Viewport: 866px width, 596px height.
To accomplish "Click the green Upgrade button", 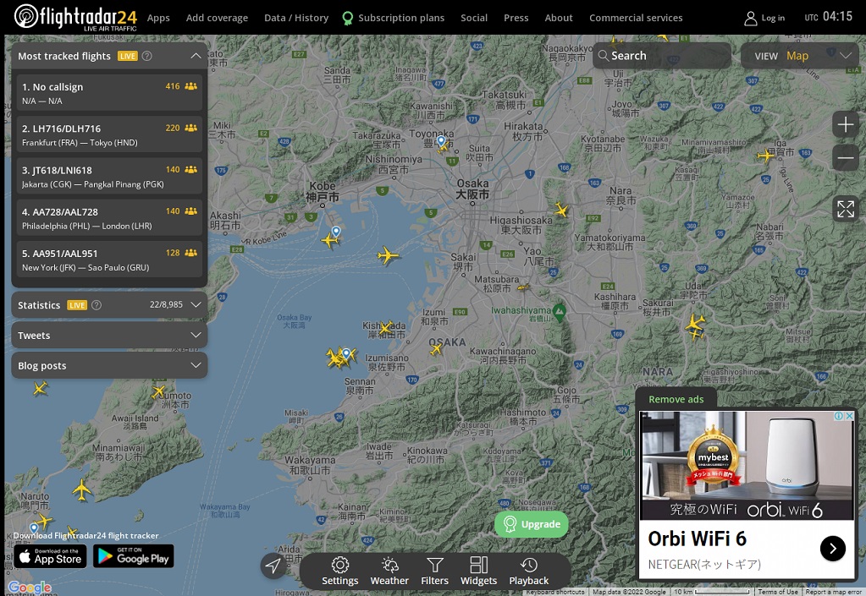I will point(532,524).
